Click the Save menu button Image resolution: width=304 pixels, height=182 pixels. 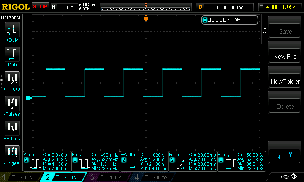[284, 31]
